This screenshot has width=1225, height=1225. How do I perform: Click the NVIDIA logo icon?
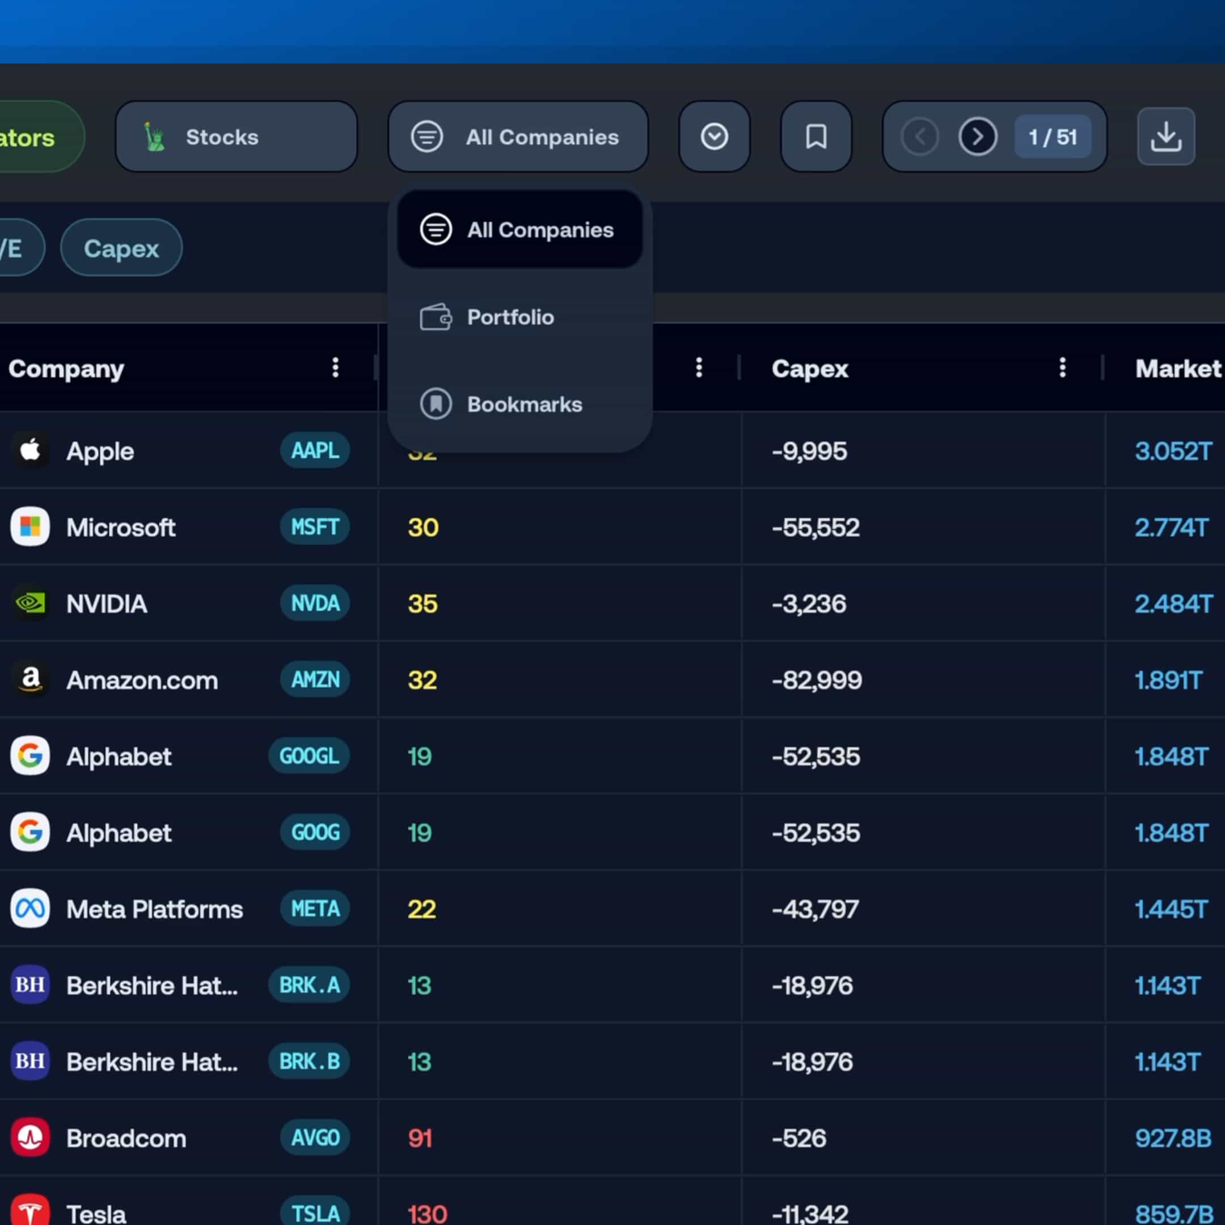tap(30, 603)
